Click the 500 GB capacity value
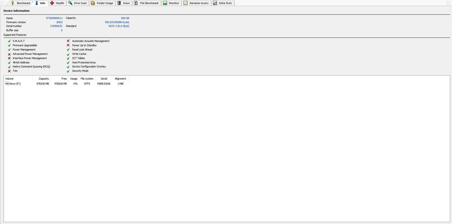Image resolution: width=452 pixels, height=224 pixels. point(125,18)
